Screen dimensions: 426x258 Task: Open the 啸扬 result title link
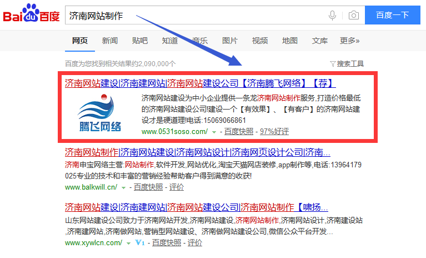tap(197, 207)
